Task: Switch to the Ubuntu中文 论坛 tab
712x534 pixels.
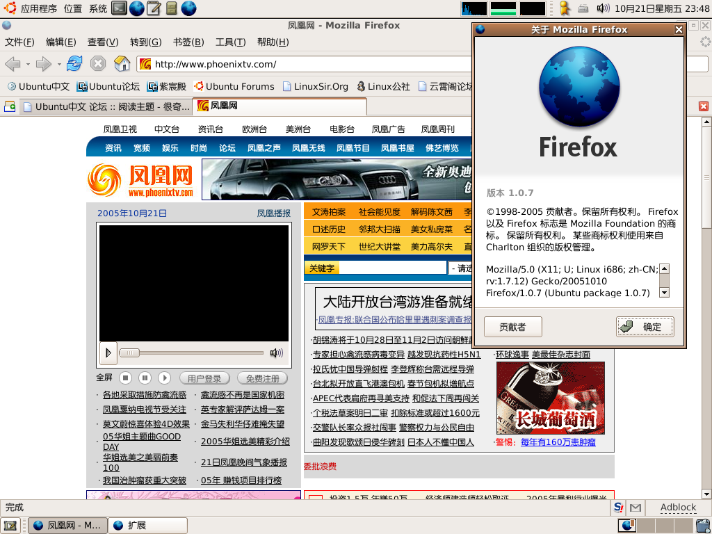Action: (106, 106)
